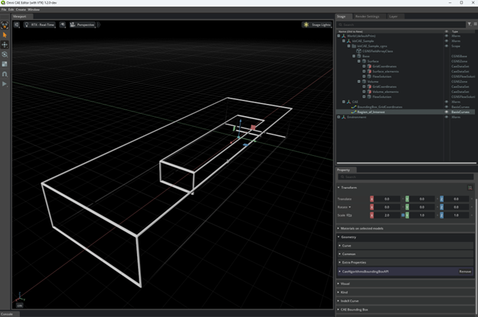Click the visibility column header eye
This screenshot has width=478, height=317.
pos(447,31)
